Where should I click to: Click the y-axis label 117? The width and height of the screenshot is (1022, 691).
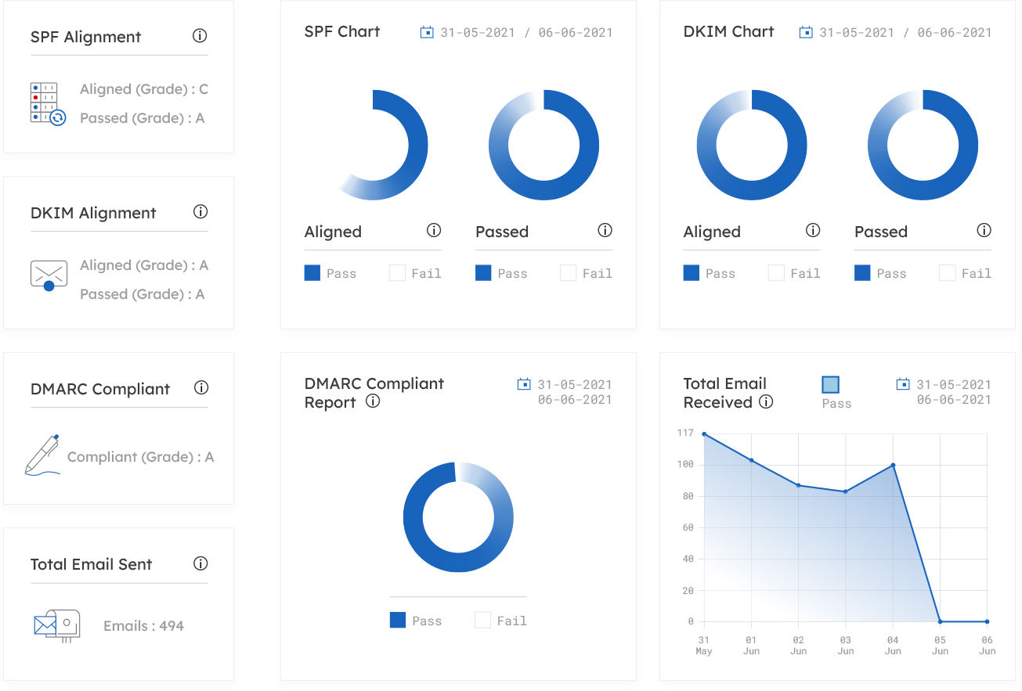tap(686, 433)
